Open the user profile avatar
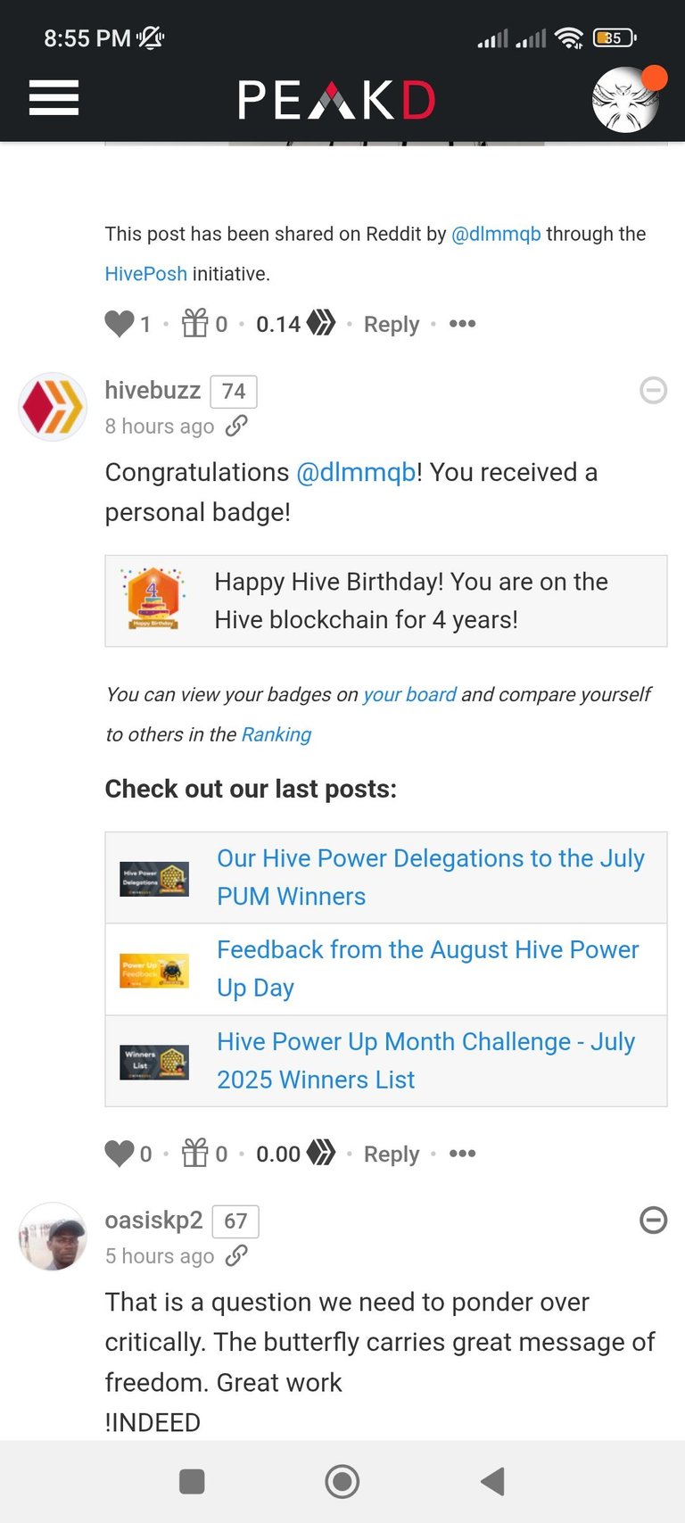 coord(625,99)
